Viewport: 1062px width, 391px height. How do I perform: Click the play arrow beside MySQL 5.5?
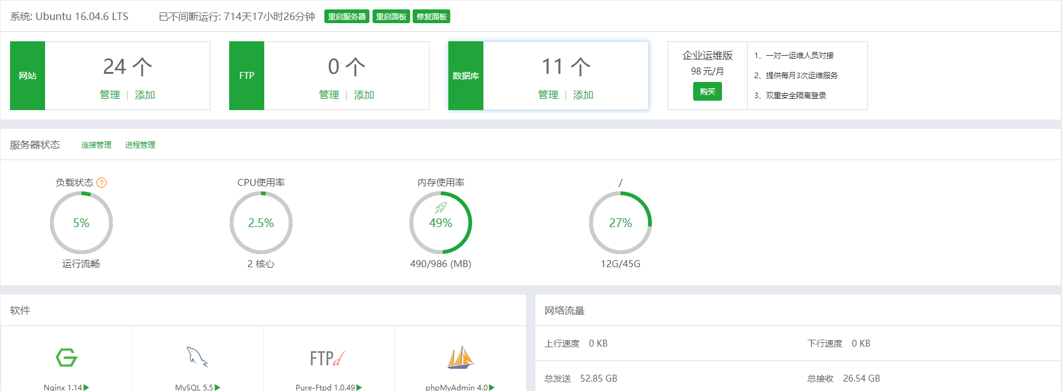(217, 387)
